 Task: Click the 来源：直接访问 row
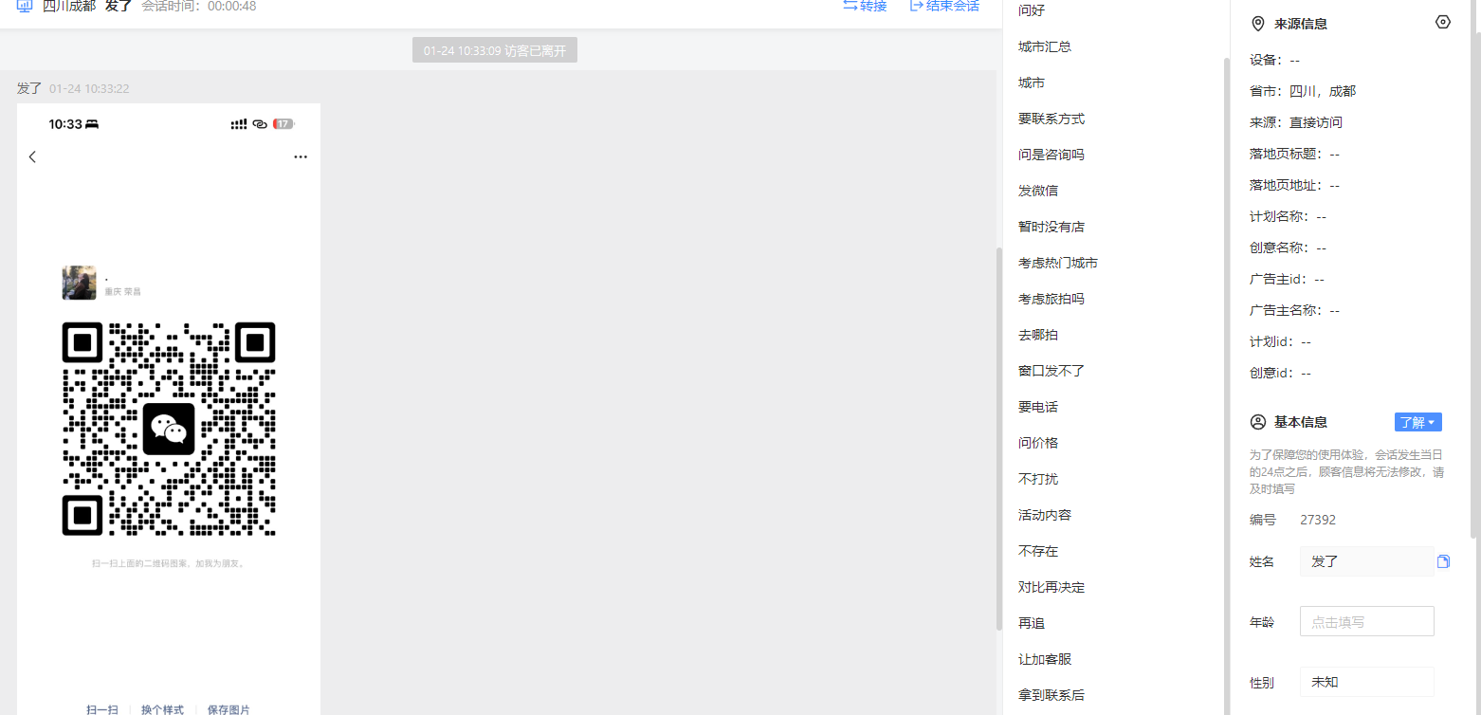[x=1296, y=122]
